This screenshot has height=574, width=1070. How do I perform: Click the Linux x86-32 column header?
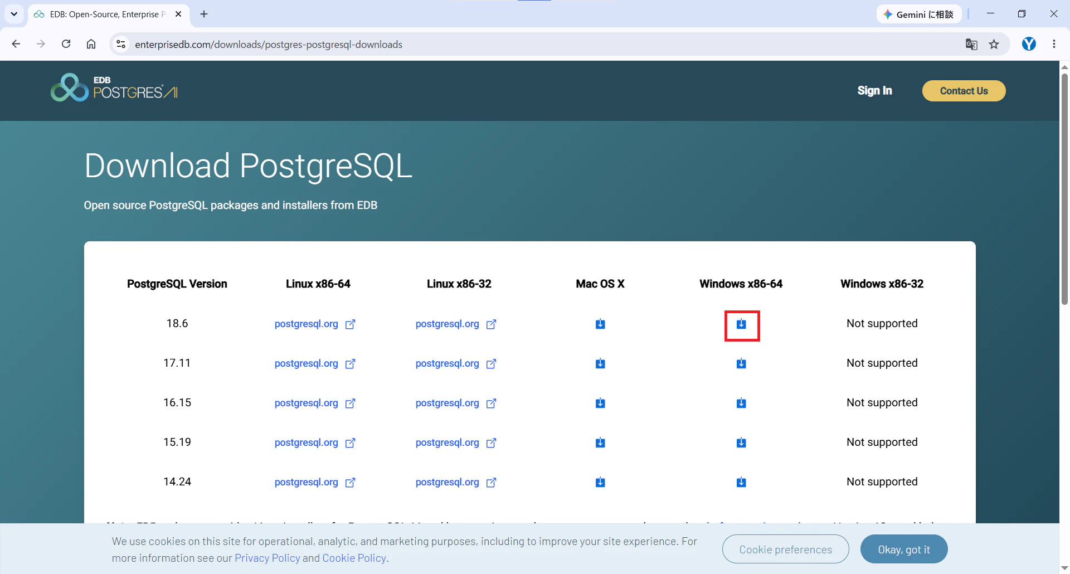[459, 284]
